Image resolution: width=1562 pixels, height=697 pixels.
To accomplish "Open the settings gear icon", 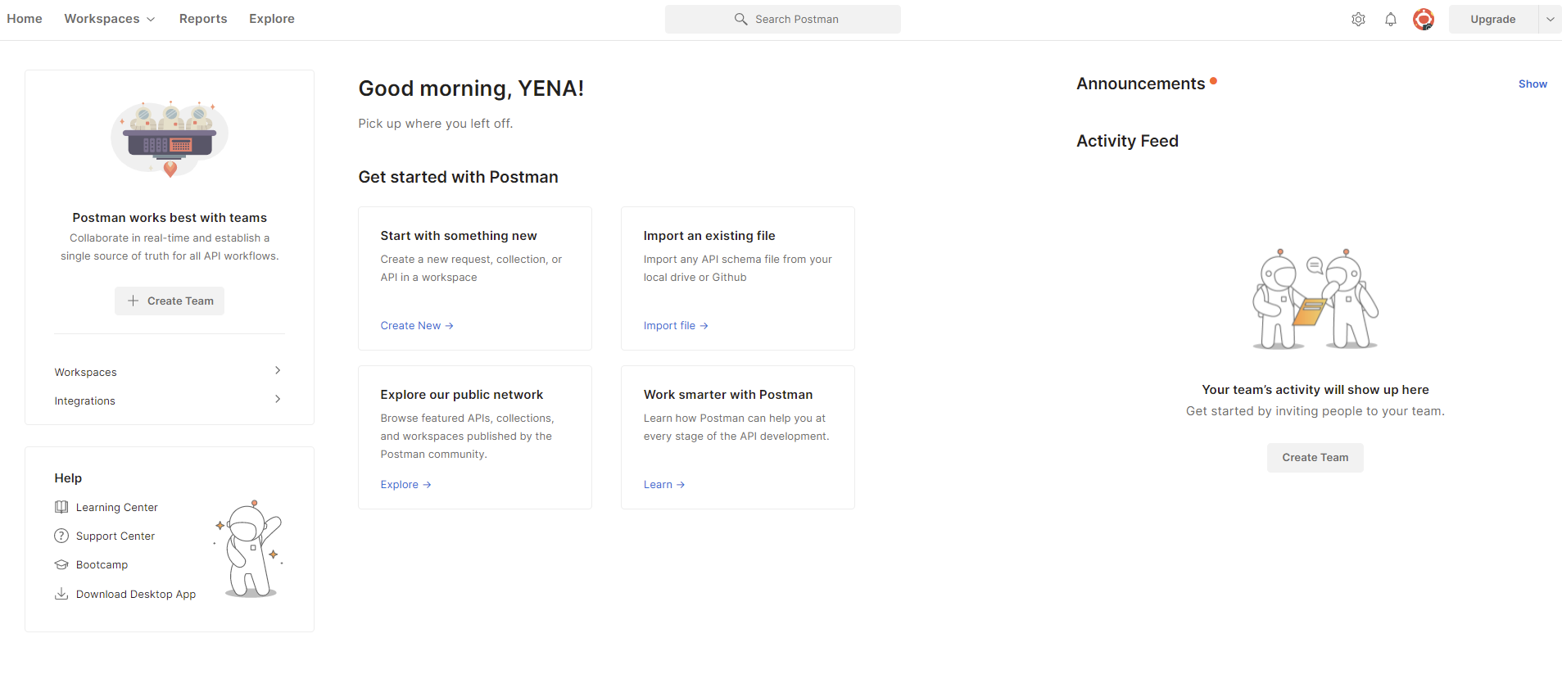I will 1358,20.
